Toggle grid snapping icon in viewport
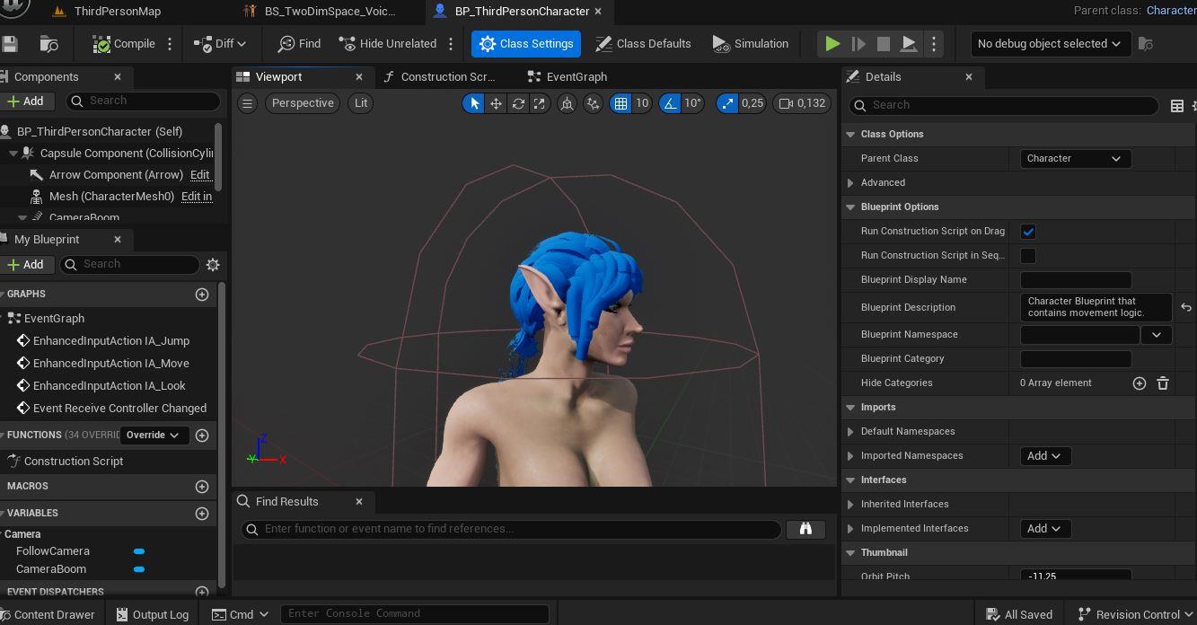 (621, 103)
